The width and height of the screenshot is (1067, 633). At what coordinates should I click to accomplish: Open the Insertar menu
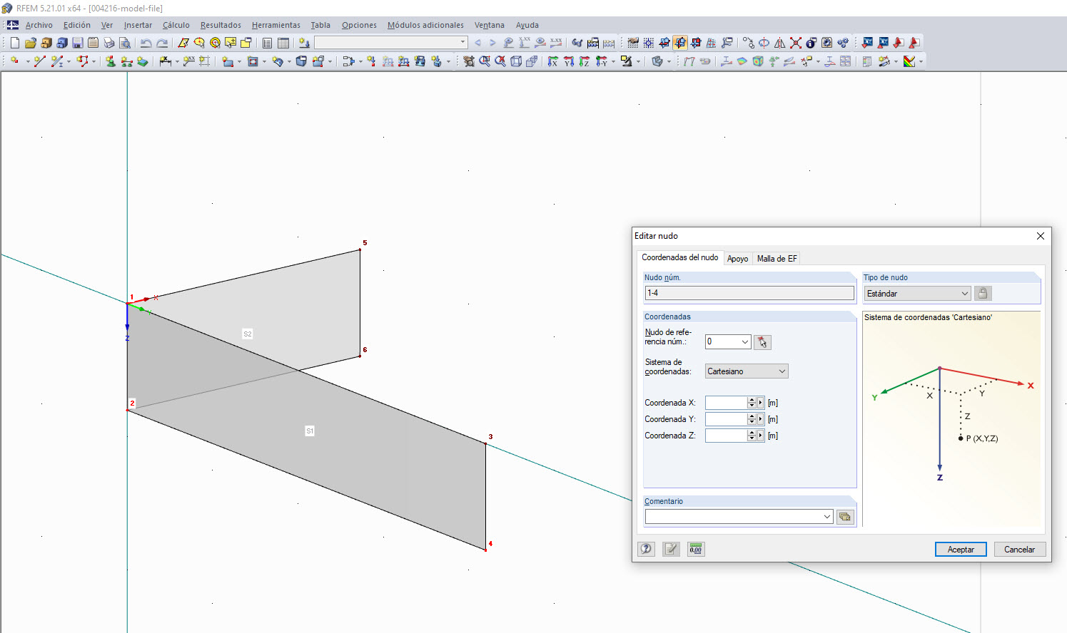[138, 25]
